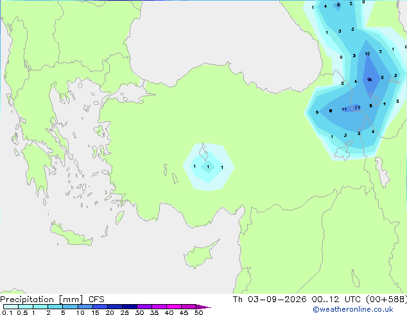The width and height of the screenshot is (407, 315).
Task: Click the '00..12 UTC' time range text
Action: pos(336,300)
